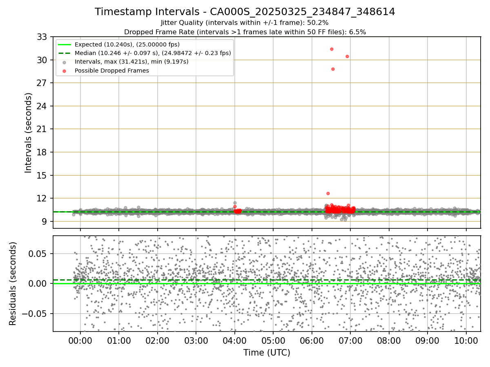This screenshot has width=490, height=367.
Task: Click the x-axis tick label '00:00'
Action: [80, 340]
